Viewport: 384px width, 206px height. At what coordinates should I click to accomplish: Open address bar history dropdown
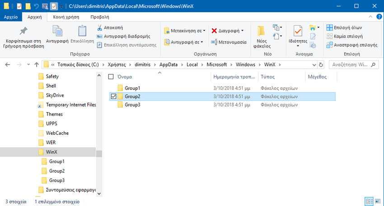tap(314, 65)
